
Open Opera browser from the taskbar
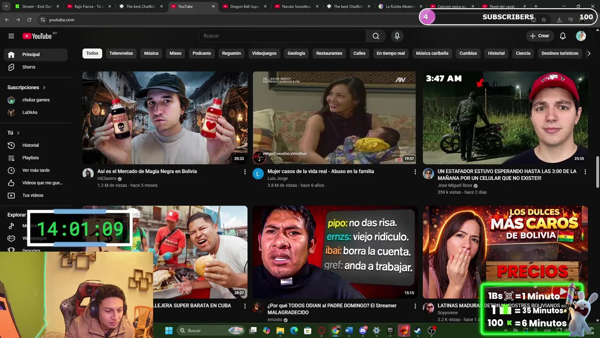pyautogui.click(x=322, y=330)
